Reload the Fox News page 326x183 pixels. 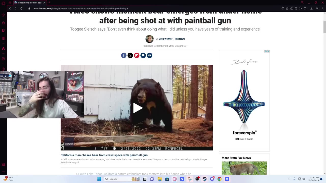[21, 8]
